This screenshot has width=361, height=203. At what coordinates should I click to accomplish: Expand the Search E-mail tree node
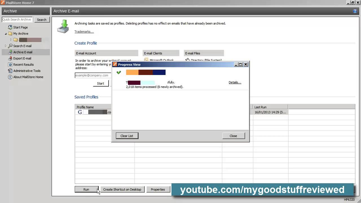pos(6,46)
